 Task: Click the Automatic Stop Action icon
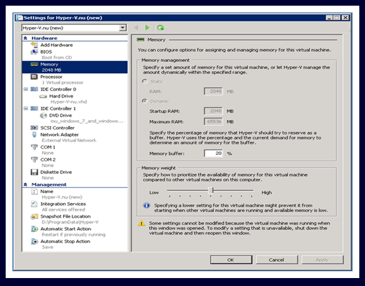34,242
